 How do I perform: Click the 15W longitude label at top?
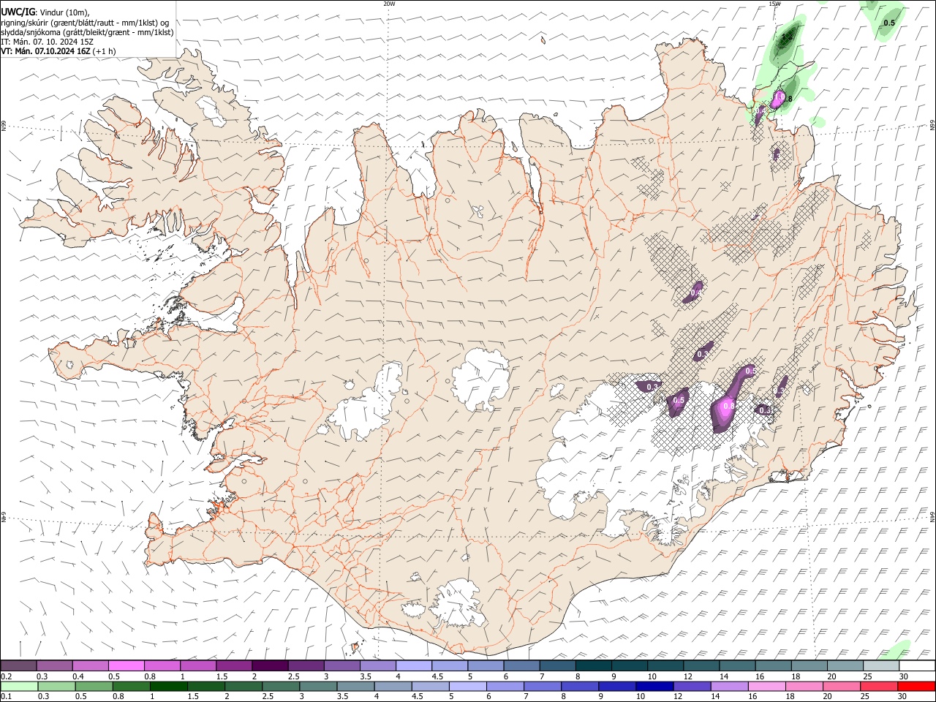(774, 4)
